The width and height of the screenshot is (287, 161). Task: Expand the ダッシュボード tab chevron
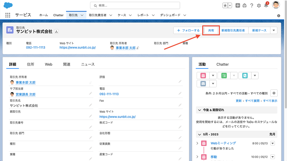click(x=185, y=15)
